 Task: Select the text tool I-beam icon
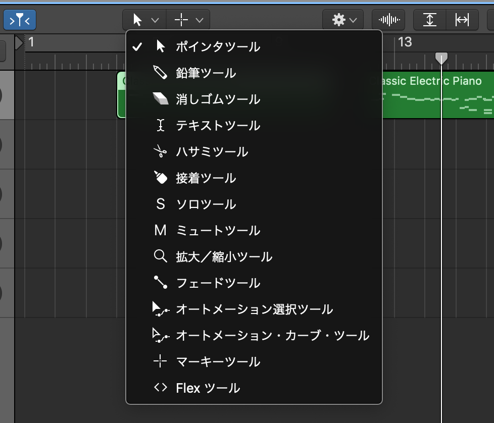coord(160,125)
